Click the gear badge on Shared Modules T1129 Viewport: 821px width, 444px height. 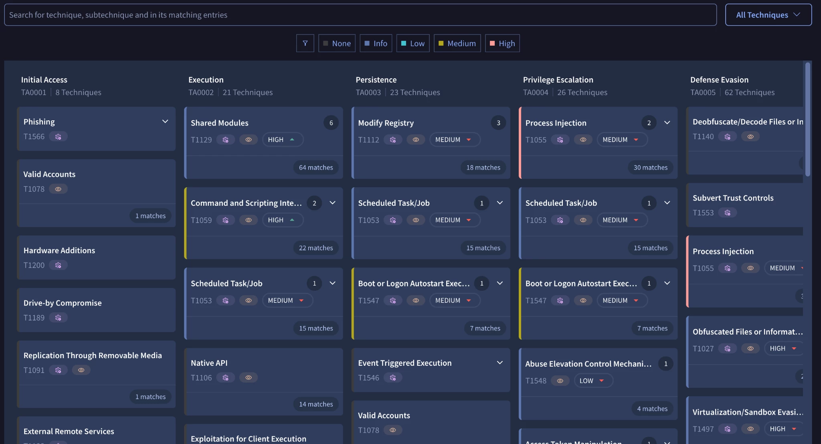click(x=226, y=140)
